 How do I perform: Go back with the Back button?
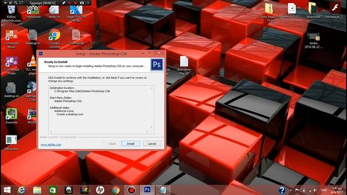pyautogui.click(x=112, y=144)
